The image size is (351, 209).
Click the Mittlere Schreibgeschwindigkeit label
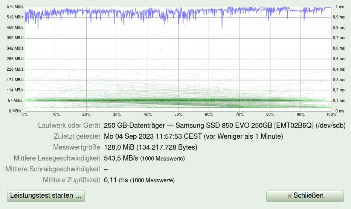point(53,169)
